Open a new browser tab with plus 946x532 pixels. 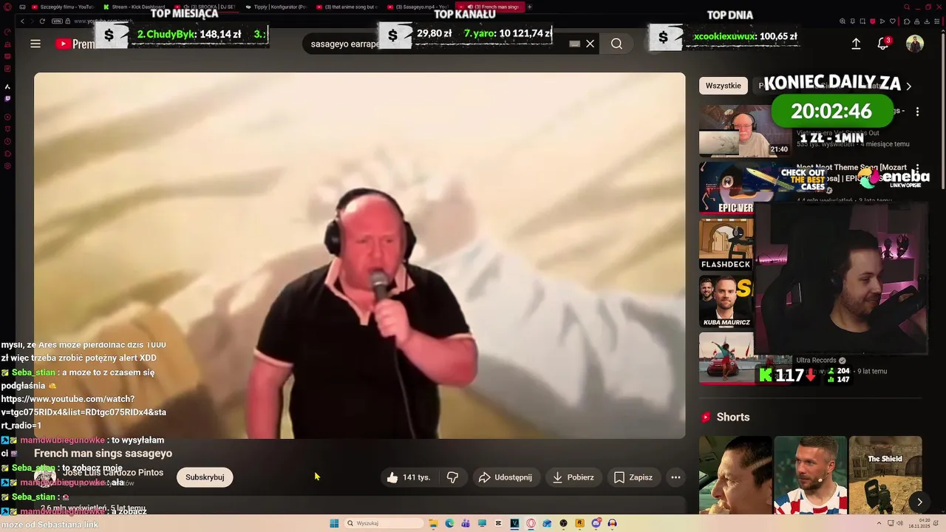pos(529,7)
